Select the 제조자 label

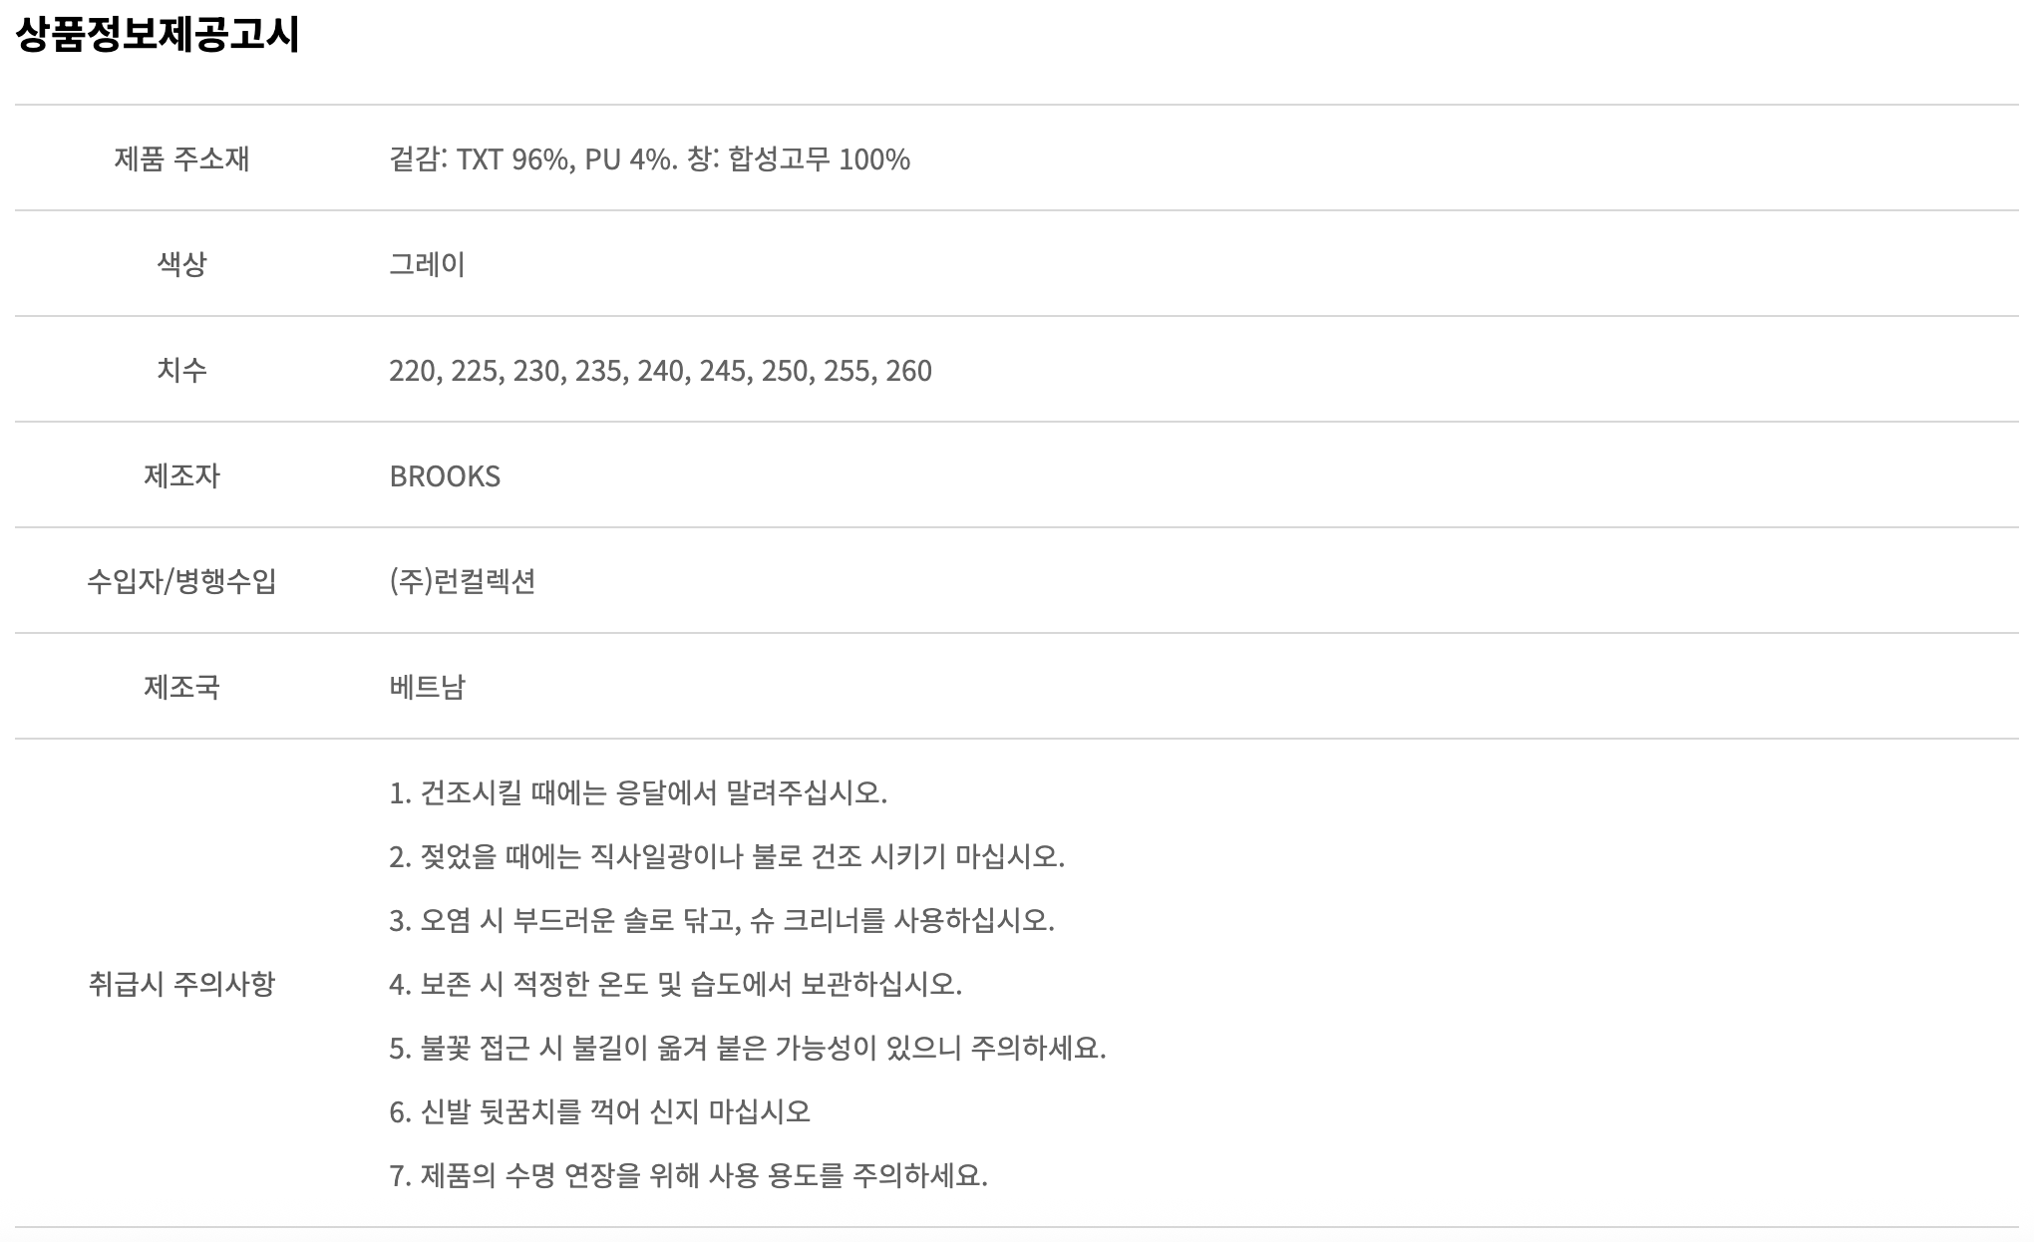tap(181, 475)
